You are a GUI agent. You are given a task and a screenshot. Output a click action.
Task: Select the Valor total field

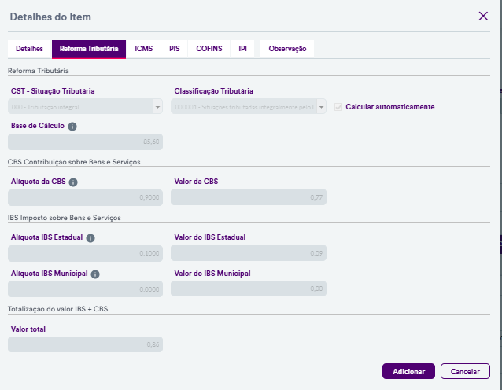(x=85, y=344)
